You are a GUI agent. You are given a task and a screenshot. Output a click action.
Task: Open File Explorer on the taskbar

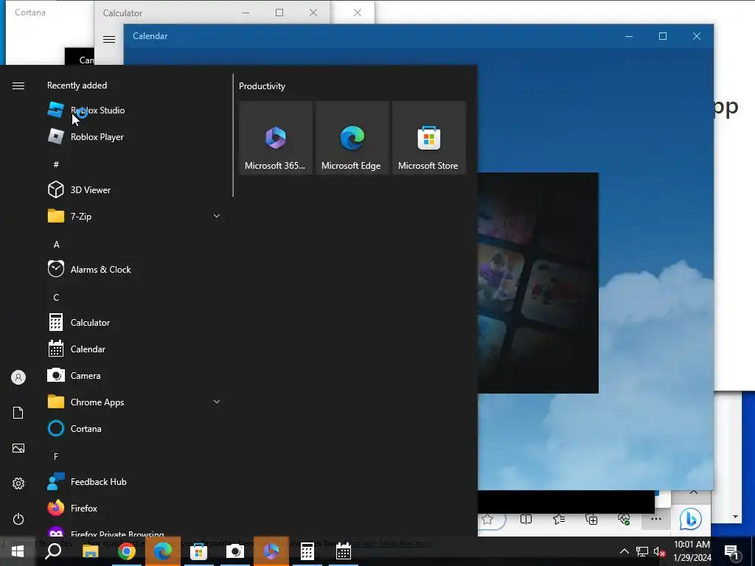(90, 551)
